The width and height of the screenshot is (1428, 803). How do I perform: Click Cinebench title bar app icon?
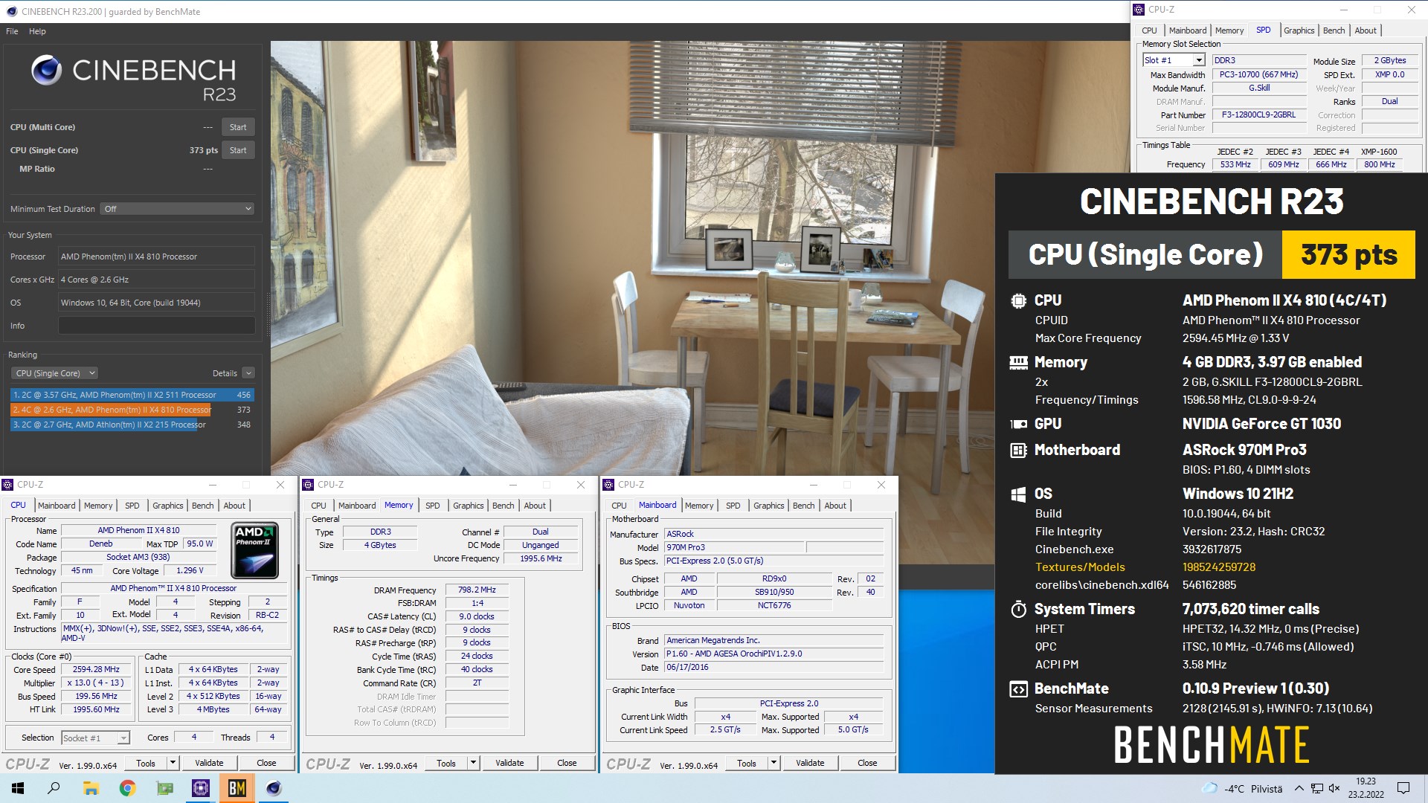[x=11, y=11]
